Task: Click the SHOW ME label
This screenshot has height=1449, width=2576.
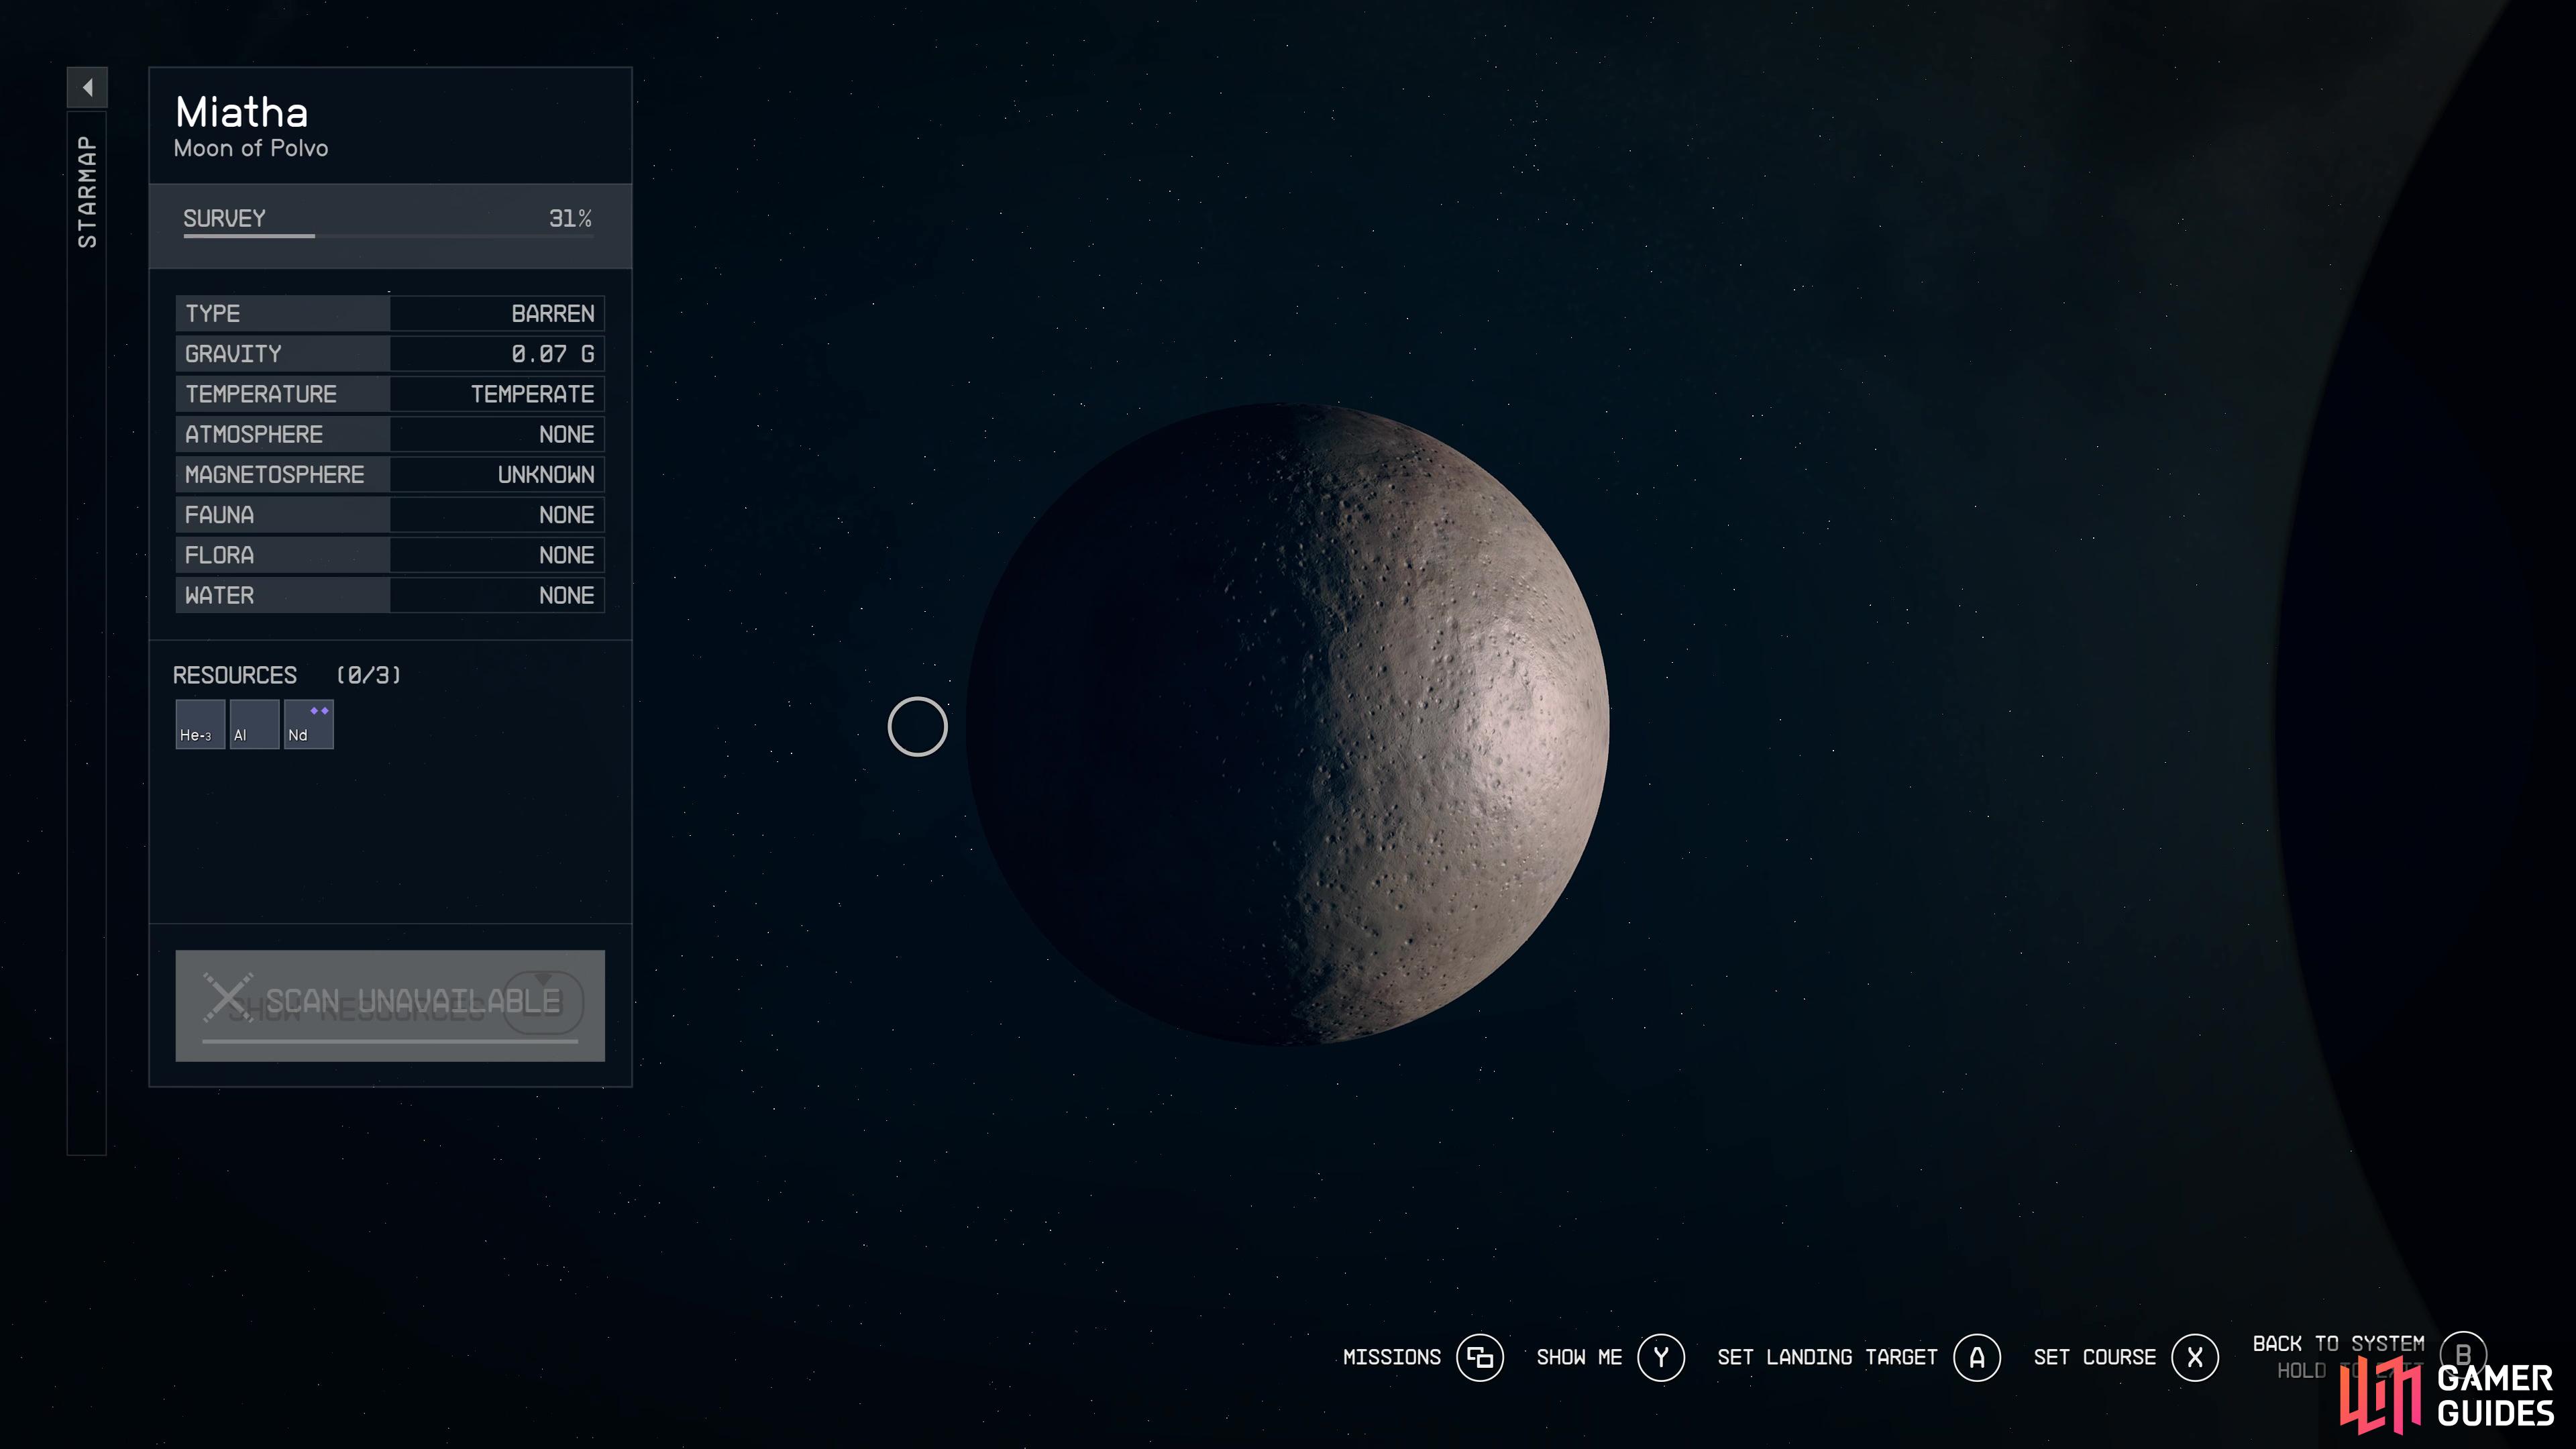Action: [1579, 1357]
